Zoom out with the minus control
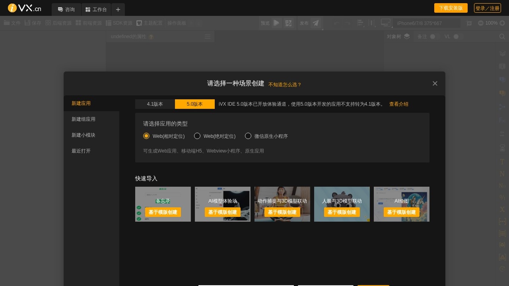 [x=481, y=23]
